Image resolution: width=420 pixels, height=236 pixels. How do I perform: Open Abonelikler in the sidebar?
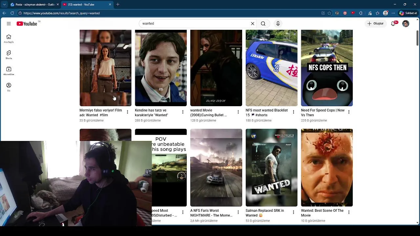[x=9, y=71]
